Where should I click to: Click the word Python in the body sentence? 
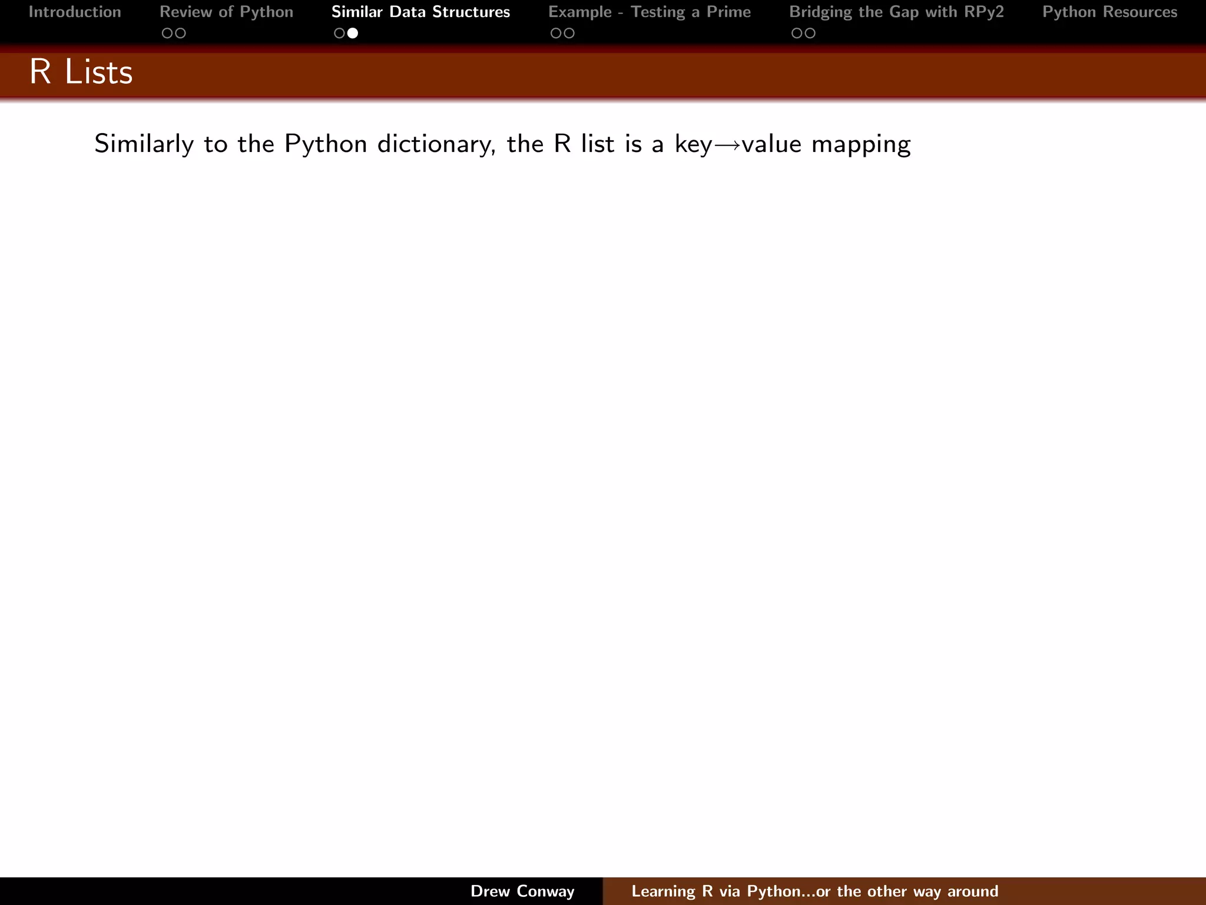click(326, 144)
